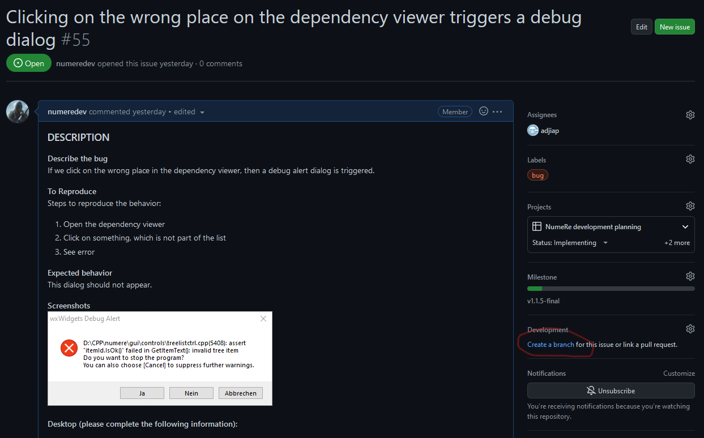Screen dimensions: 704x438
Task: Open the v1.1.5-final milestone link
Action: (x=543, y=301)
